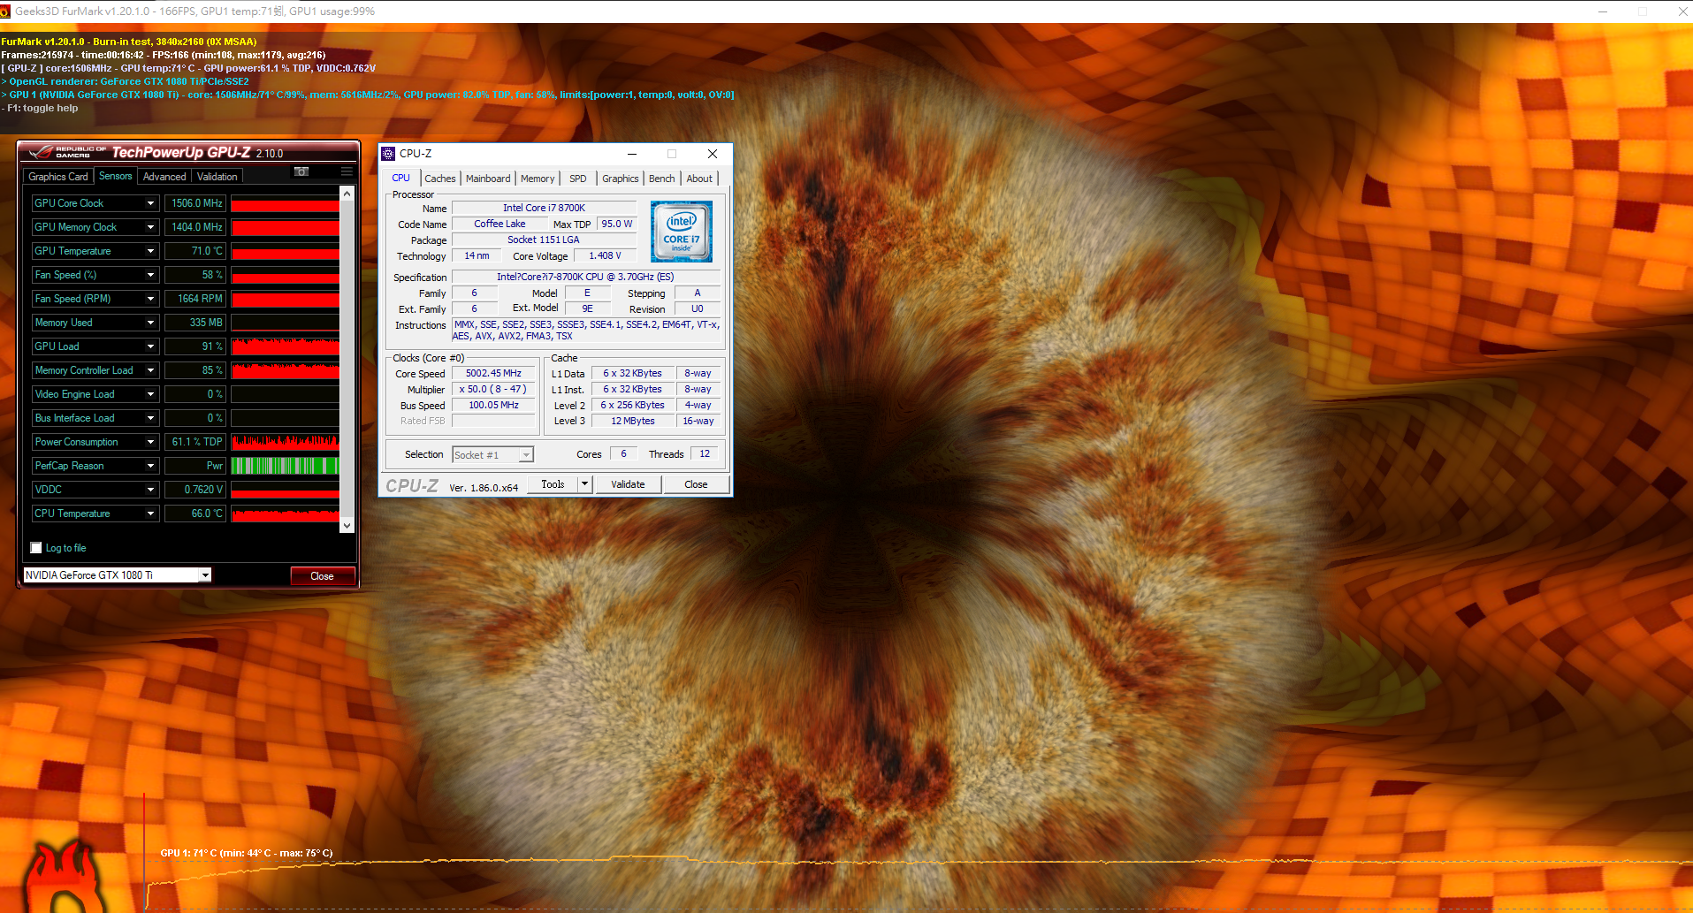The image size is (1693, 913).
Task: Open the GPU Temperature sensor dropdown
Action: [x=150, y=251]
